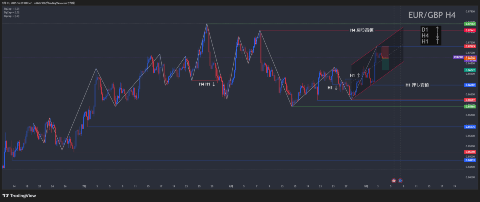The image size is (480, 202).
Task: Click the UK flag economic event icon
Action: [x=394, y=181]
